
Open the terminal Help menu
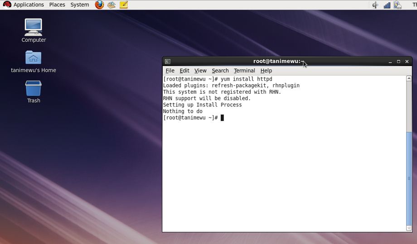click(x=266, y=71)
